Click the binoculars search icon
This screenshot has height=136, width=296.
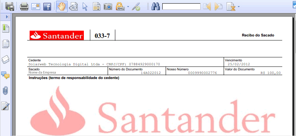tap(156, 6)
